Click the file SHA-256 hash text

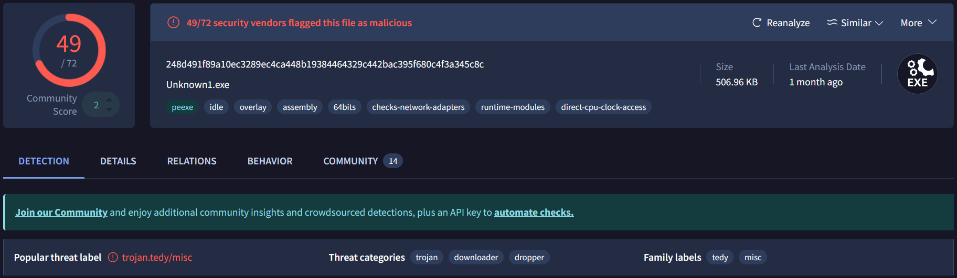[325, 64]
